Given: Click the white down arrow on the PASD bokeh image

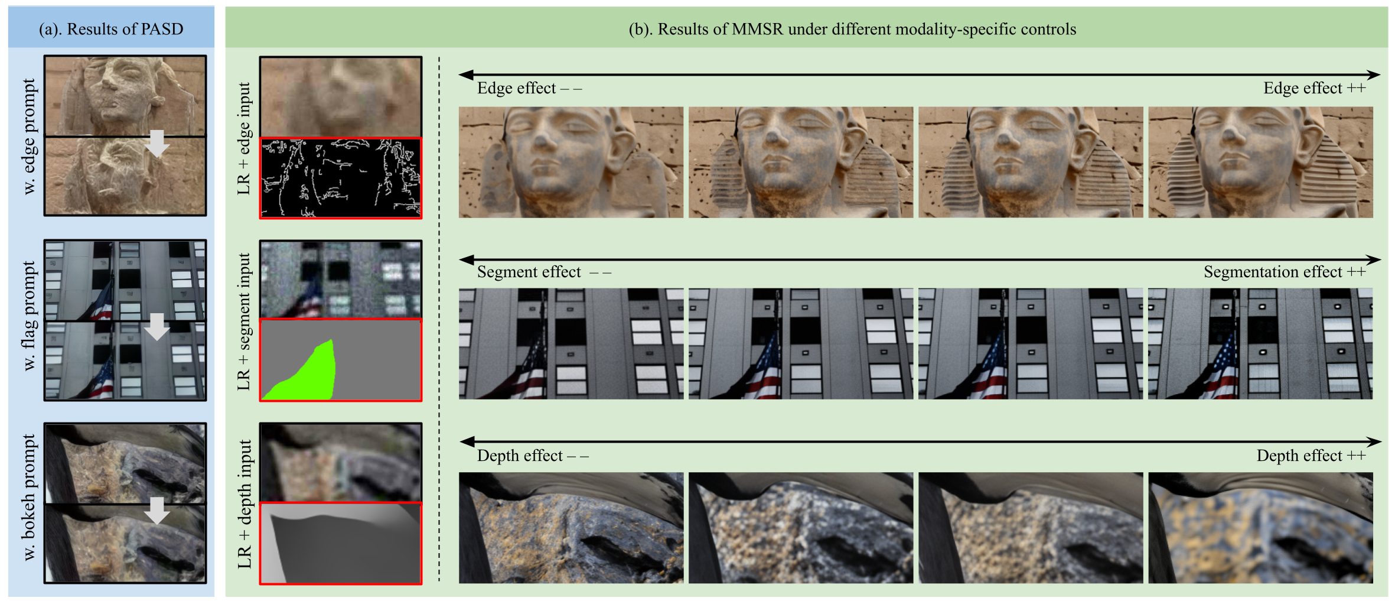Looking at the screenshot, I should (157, 510).
